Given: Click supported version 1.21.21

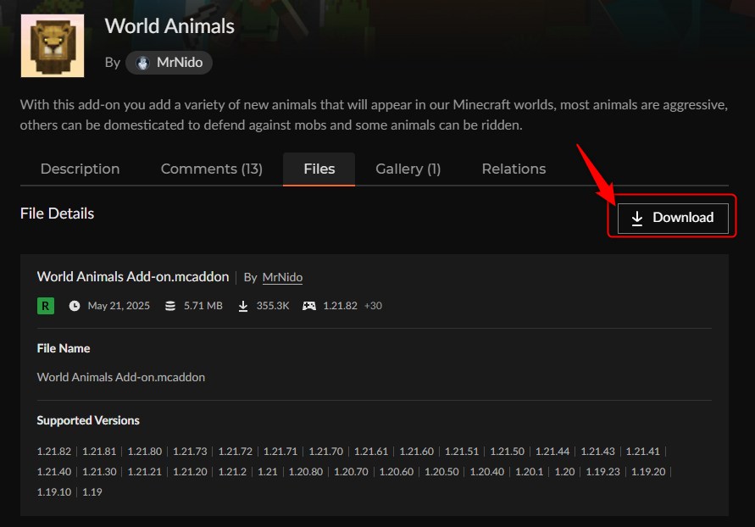Looking at the screenshot, I should pyautogui.click(x=144, y=472).
